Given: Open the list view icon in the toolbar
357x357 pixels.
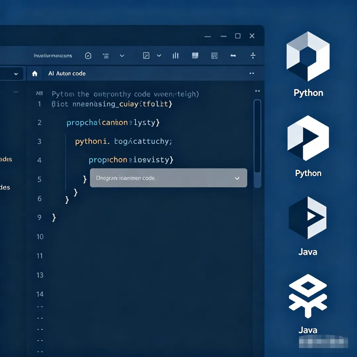Looking at the screenshot, I should 106,56.
